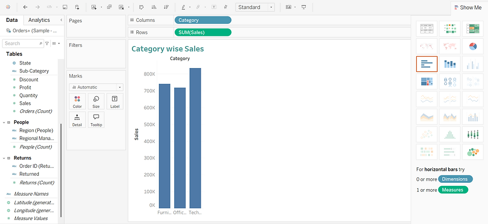Click the Technology bar in the chart

[x=195, y=138]
